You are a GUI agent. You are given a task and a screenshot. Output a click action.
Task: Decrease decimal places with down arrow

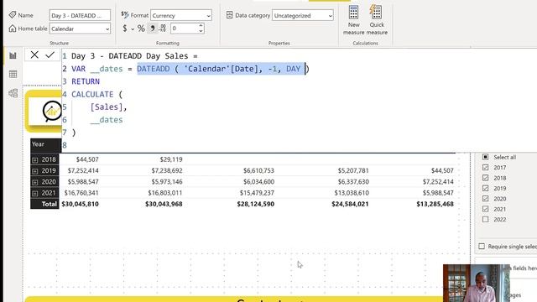tap(201, 31)
